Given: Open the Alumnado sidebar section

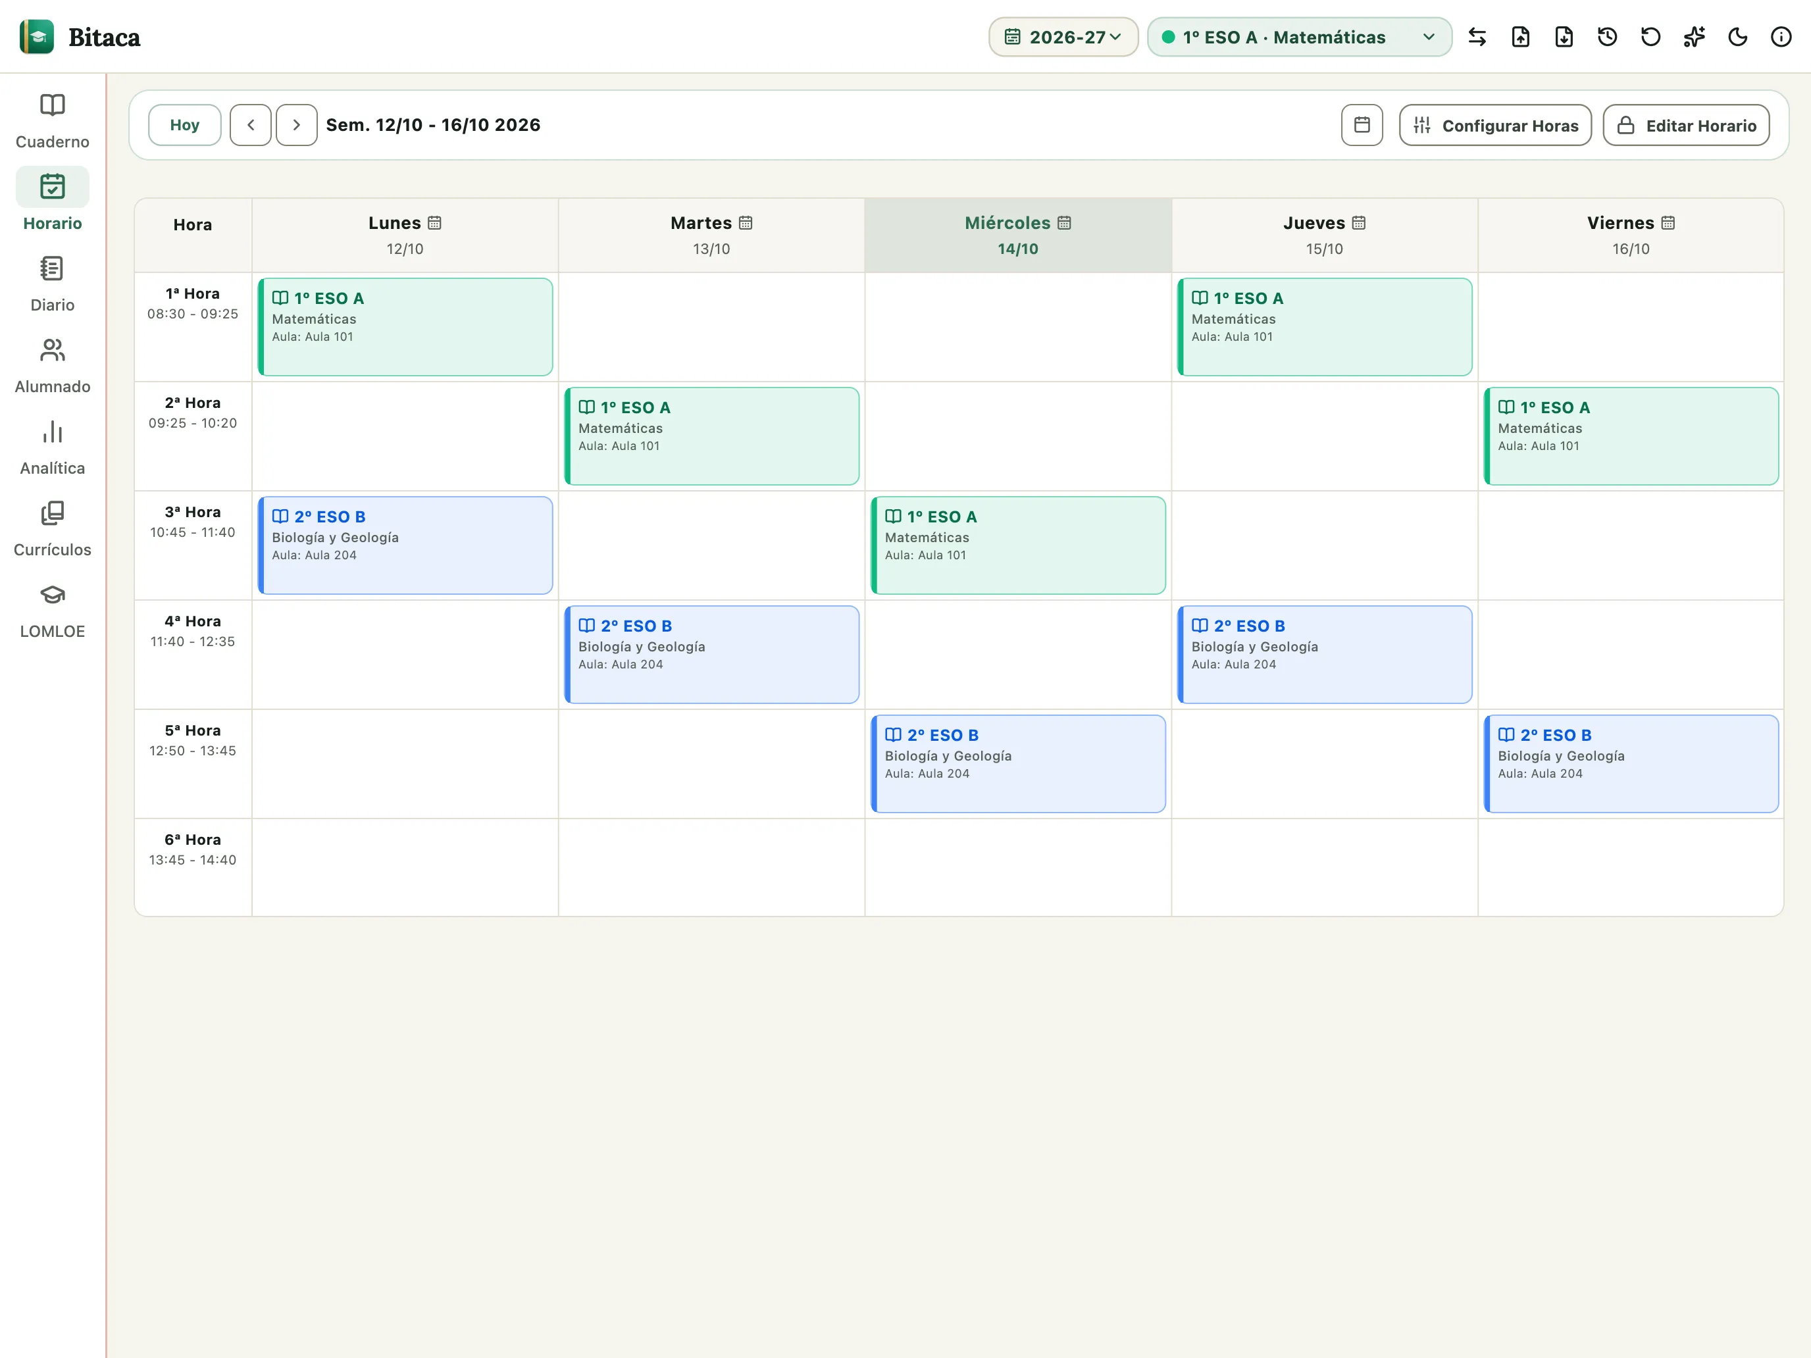Looking at the screenshot, I should coord(53,366).
